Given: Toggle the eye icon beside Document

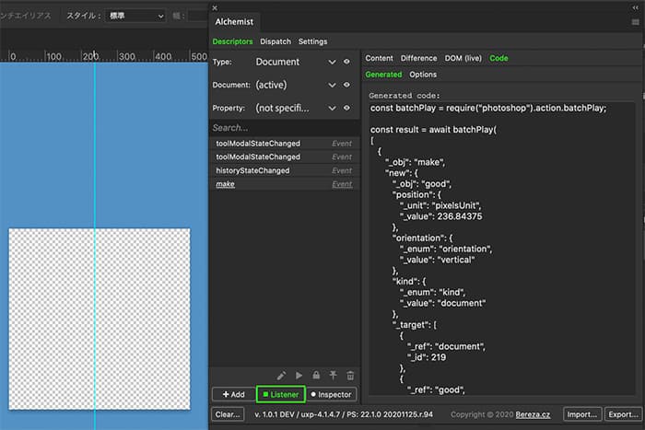Looking at the screenshot, I should click(347, 85).
